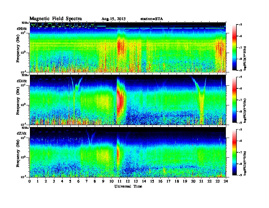269x208 pixels.
Task: Click inside the dH/dt spectrogram plot
Action: tap(128, 47)
